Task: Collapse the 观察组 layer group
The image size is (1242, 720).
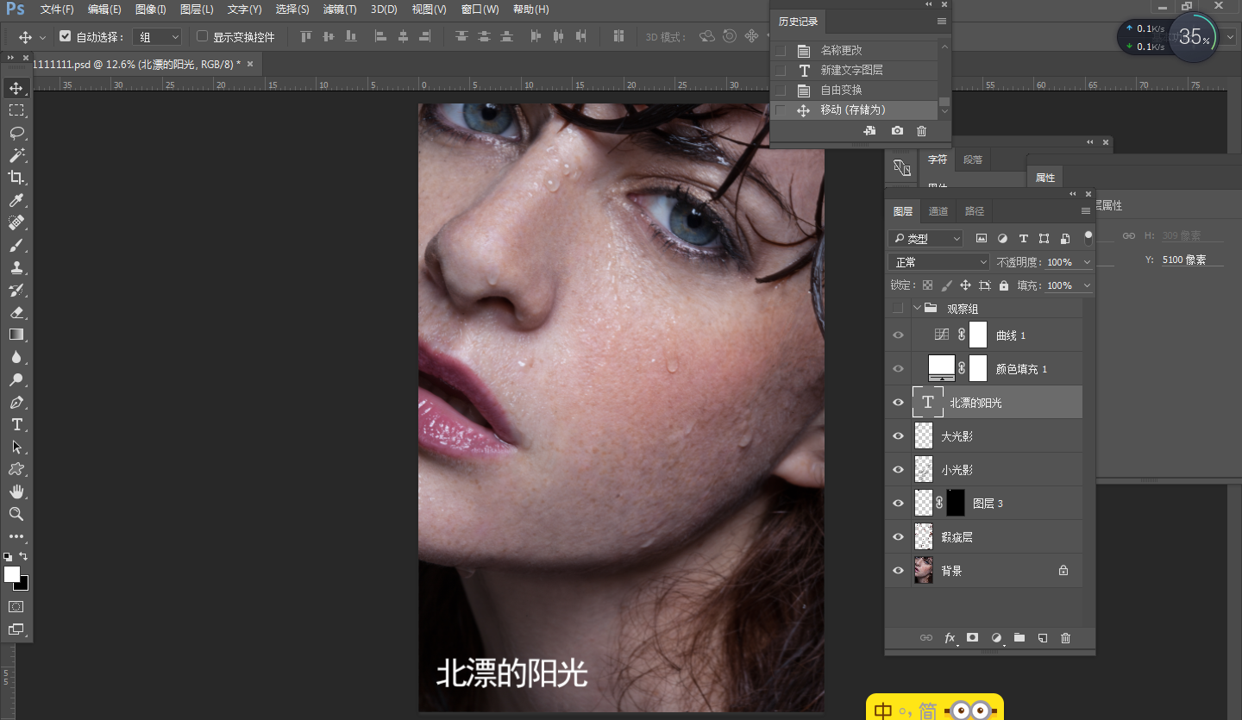Action: (x=917, y=308)
